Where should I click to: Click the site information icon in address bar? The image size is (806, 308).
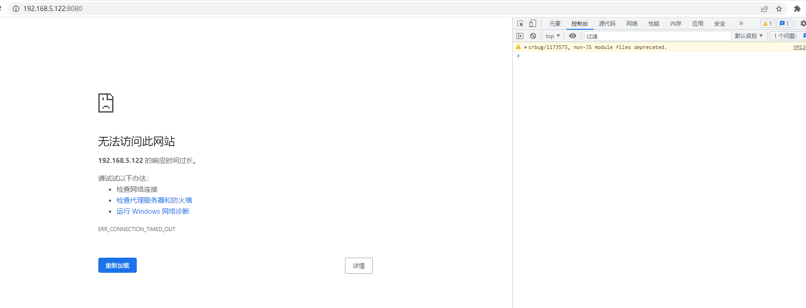(x=16, y=9)
